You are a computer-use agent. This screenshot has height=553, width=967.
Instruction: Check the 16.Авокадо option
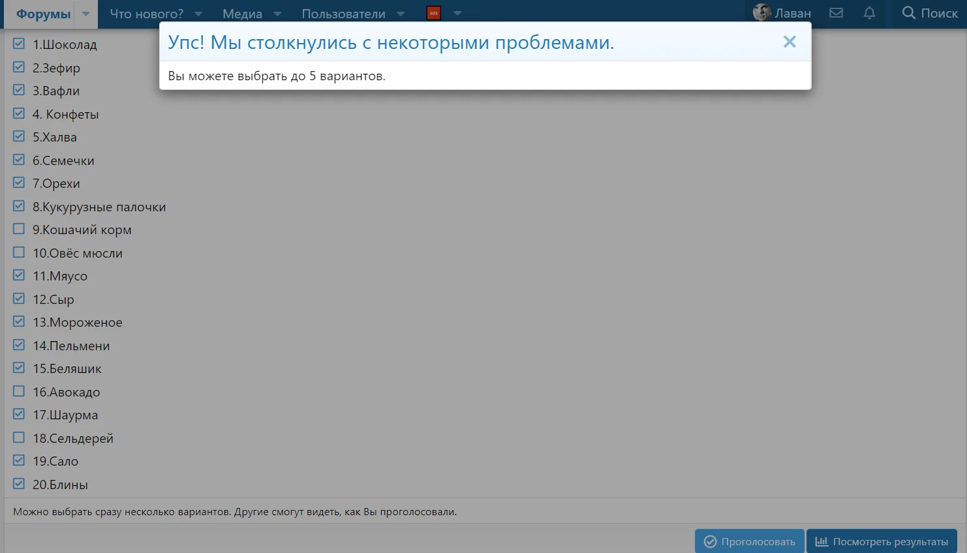pyautogui.click(x=18, y=391)
